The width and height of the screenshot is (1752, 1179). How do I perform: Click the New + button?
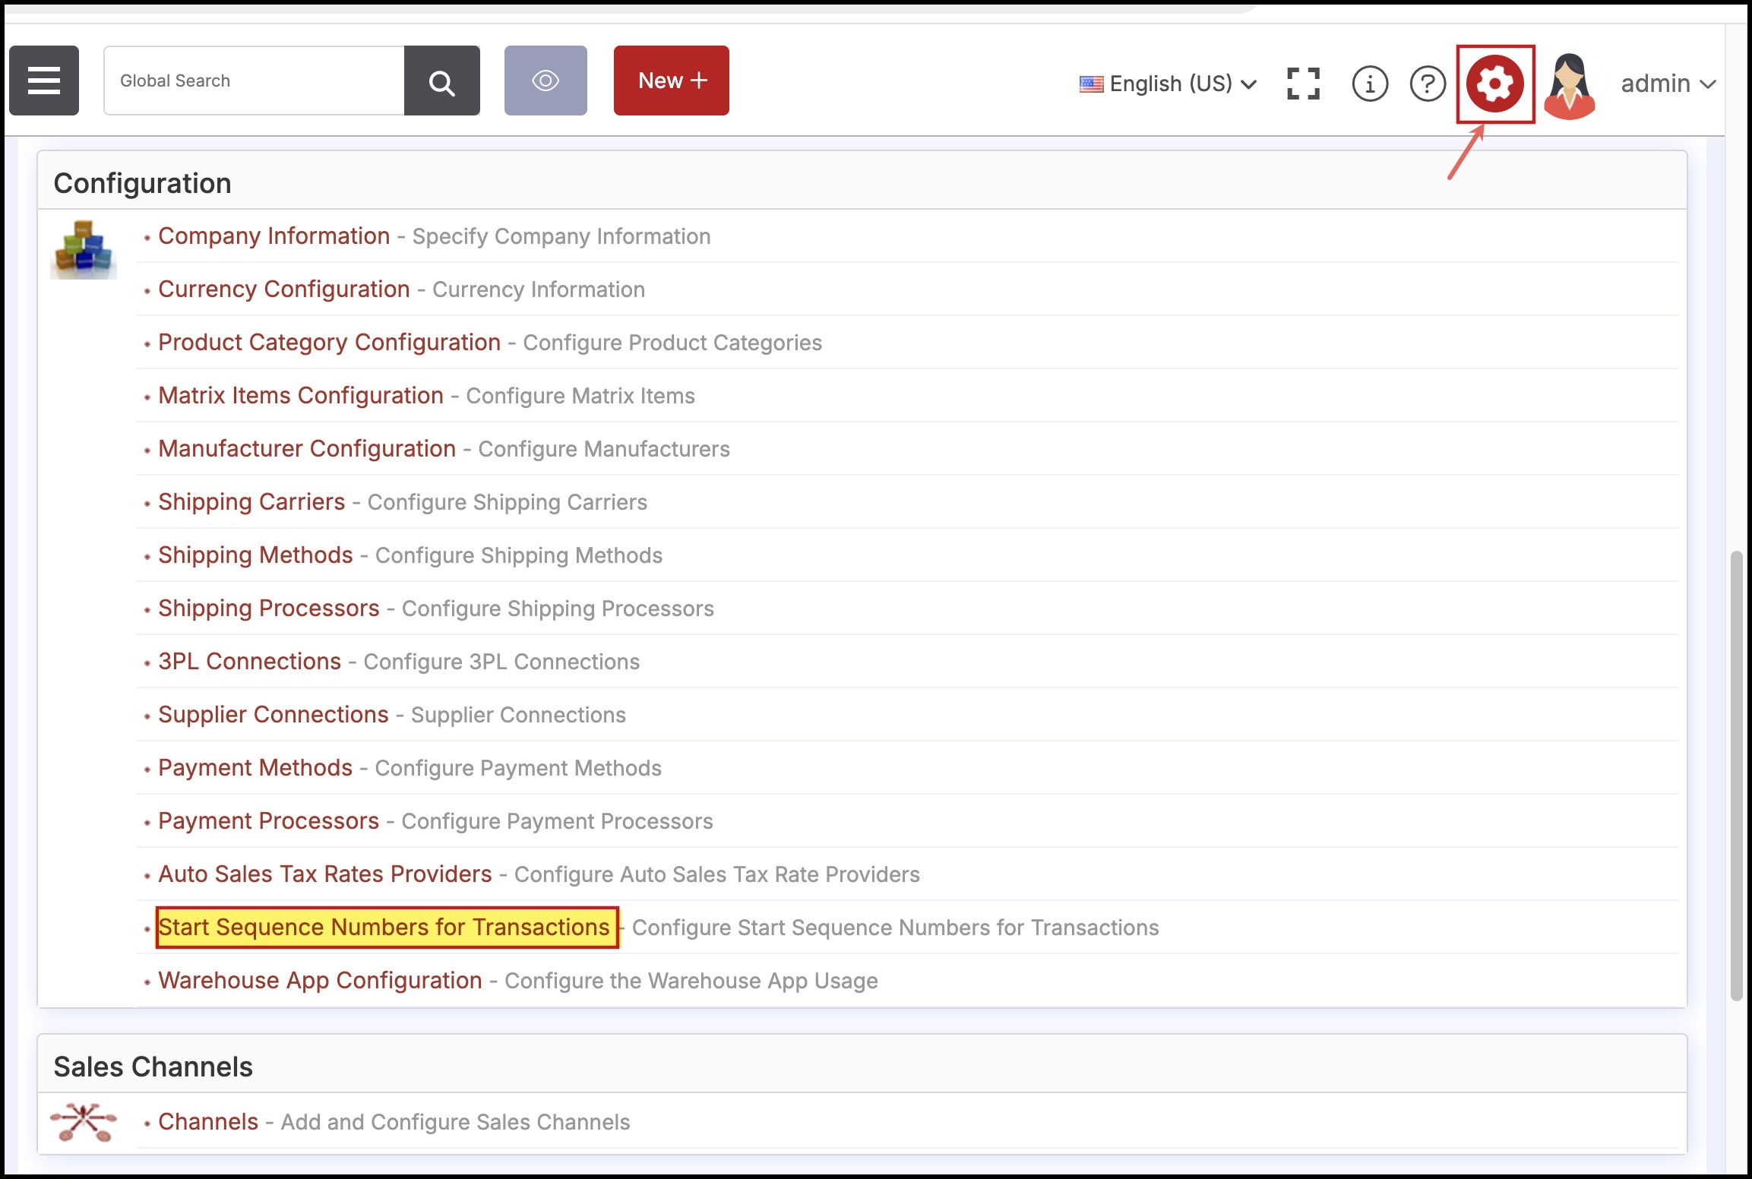tap(671, 81)
